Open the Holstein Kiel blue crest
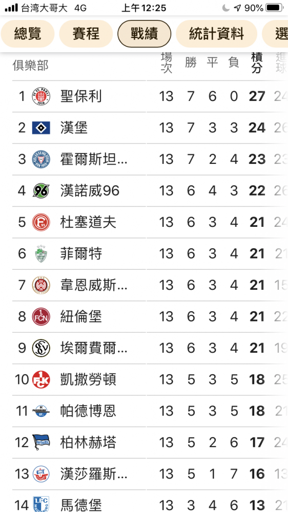This screenshot has width=288, height=512. click(41, 159)
